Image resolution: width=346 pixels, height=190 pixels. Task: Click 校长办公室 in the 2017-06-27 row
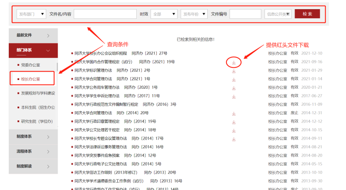pyautogui.click(x=277, y=96)
